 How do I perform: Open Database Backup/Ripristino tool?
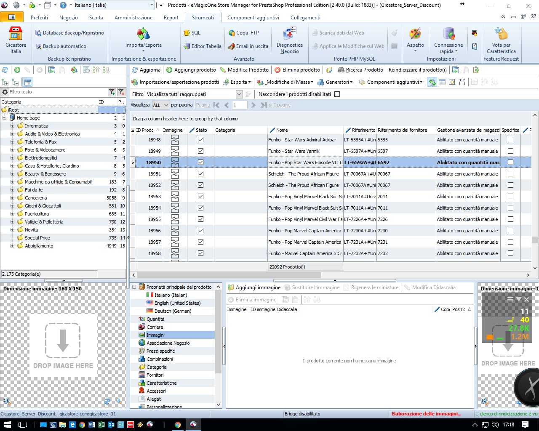click(x=69, y=33)
